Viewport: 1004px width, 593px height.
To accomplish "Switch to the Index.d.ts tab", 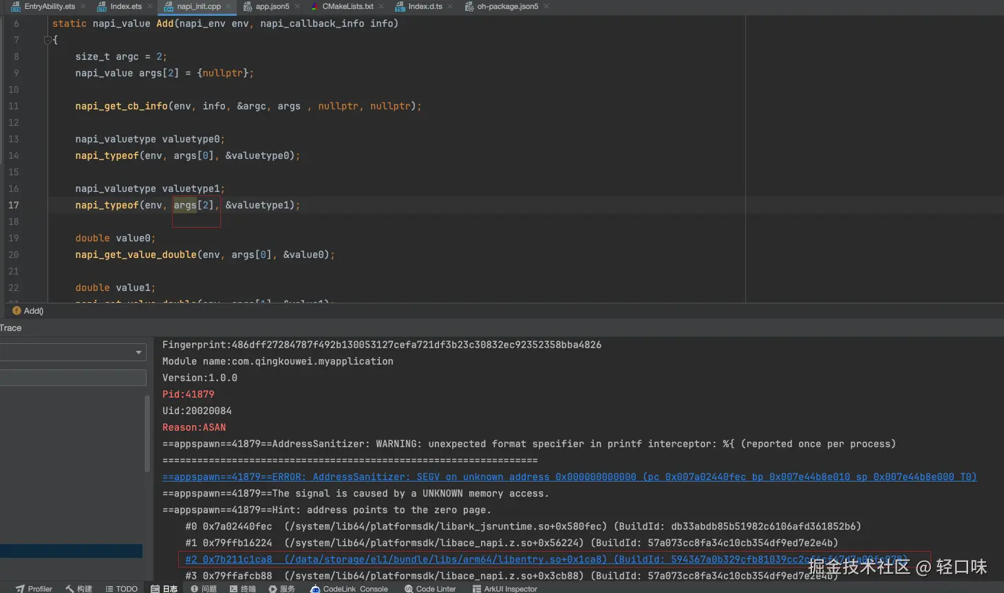I will click(x=425, y=6).
